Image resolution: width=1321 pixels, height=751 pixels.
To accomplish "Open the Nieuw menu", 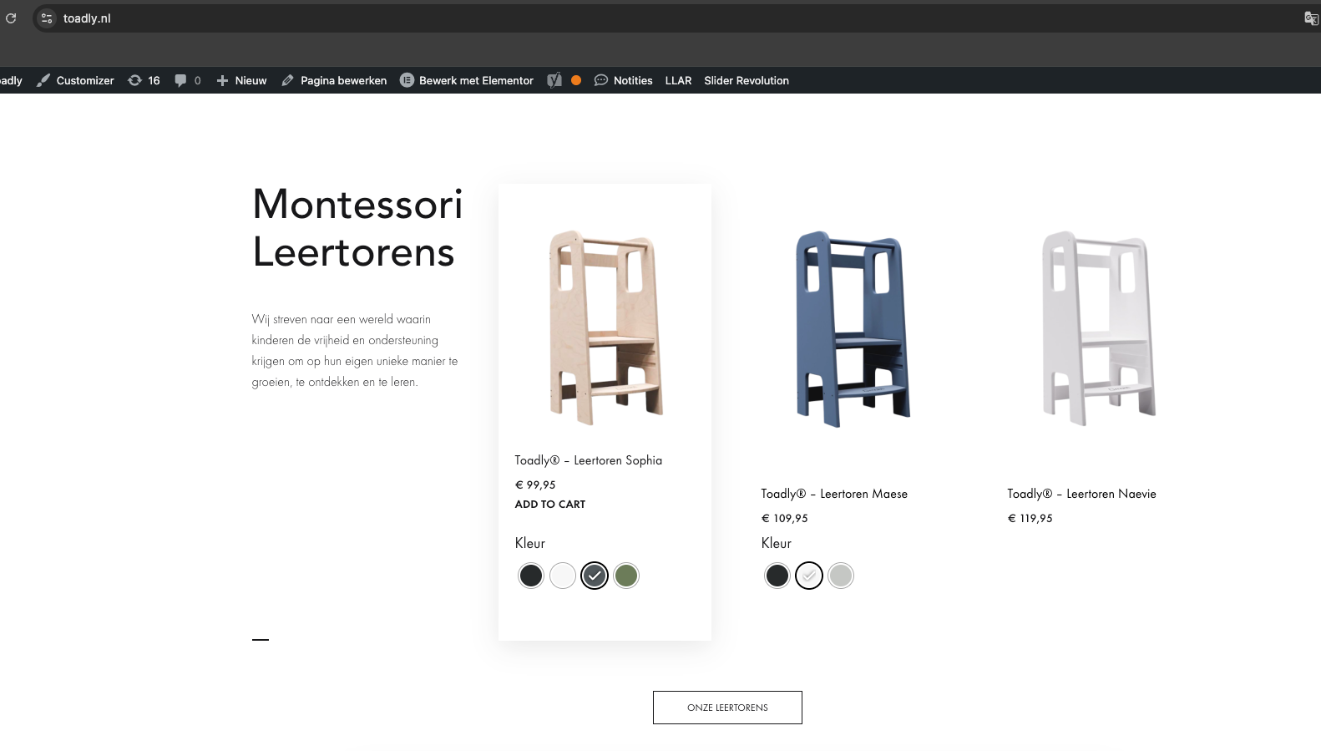I will 241,80.
